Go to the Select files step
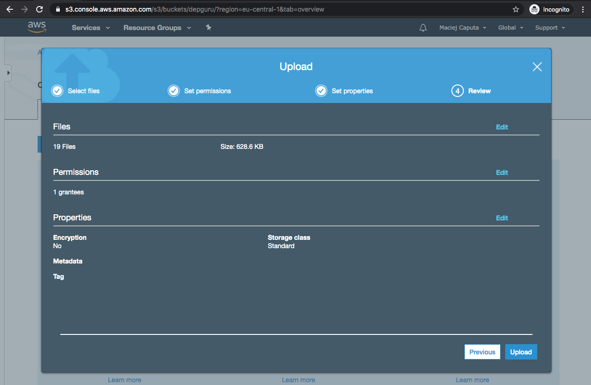The width and height of the screenshot is (591, 385). [x=76, y=91]
